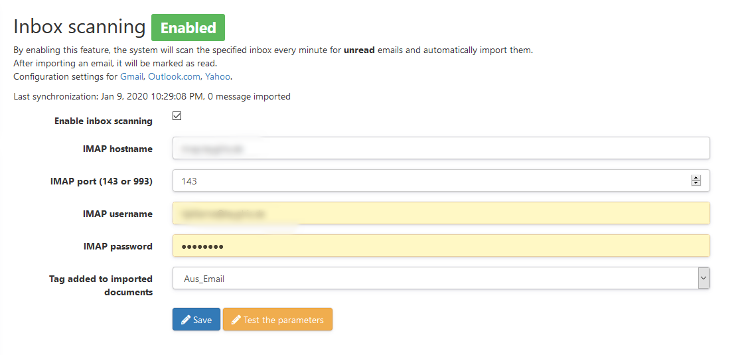Click the pencil icon on Save button
The image size is (740, 355).
point(185,320)
